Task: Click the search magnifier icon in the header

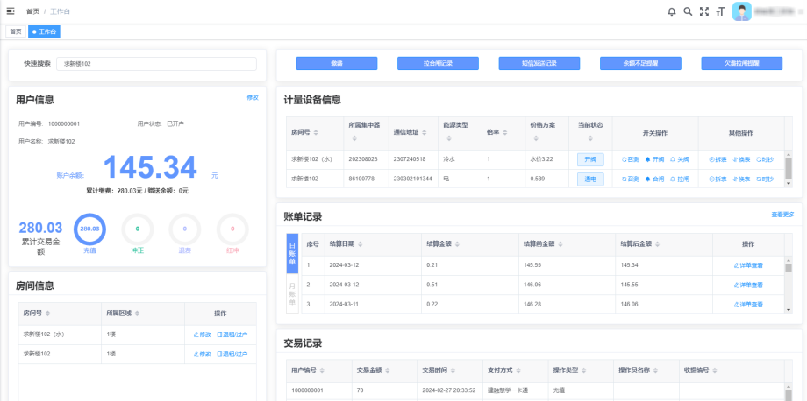Action: pyautogui.click(x=688, y=11)
